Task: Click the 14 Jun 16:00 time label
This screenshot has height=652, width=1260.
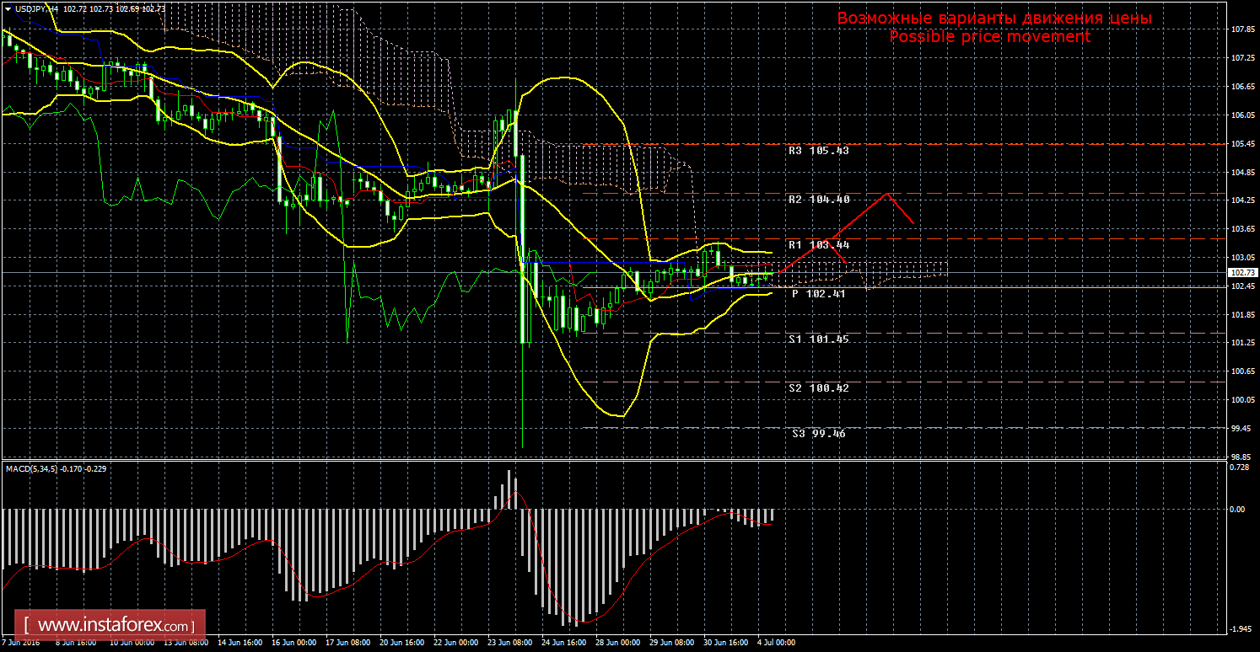Action: point(240,643)
